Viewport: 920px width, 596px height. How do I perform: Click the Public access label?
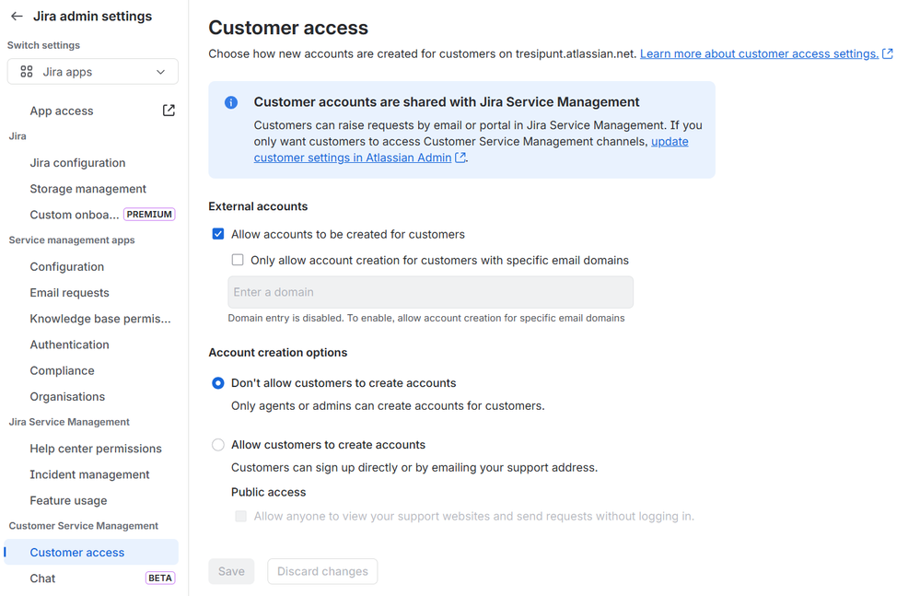(x=268, y=492)
